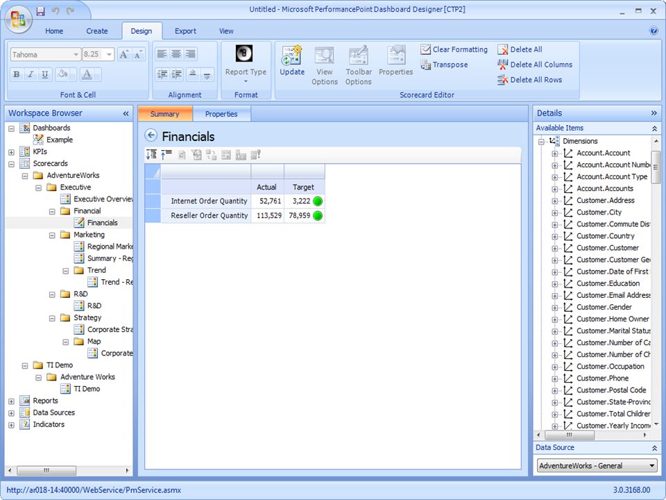The height and width of the screenshot is (500, 666).
Task: Click the Properties icon in the ribbon
Action: [396, 61]
